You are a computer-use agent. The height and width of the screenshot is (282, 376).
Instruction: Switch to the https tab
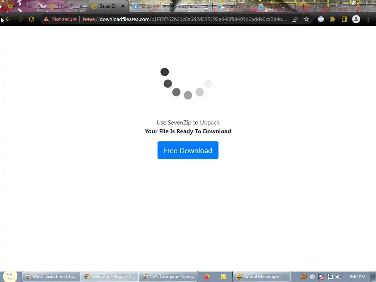coord(63,6)
